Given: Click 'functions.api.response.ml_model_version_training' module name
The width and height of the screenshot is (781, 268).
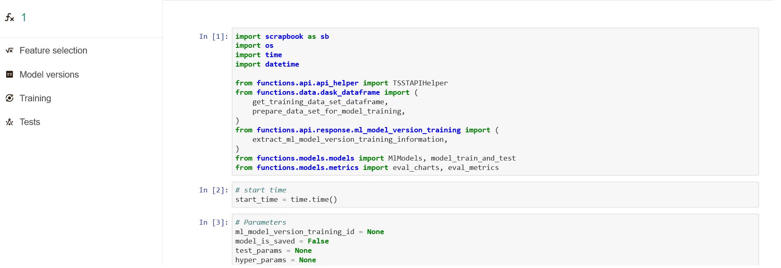Looking at the screenshot, I should [x=358, y=130].
